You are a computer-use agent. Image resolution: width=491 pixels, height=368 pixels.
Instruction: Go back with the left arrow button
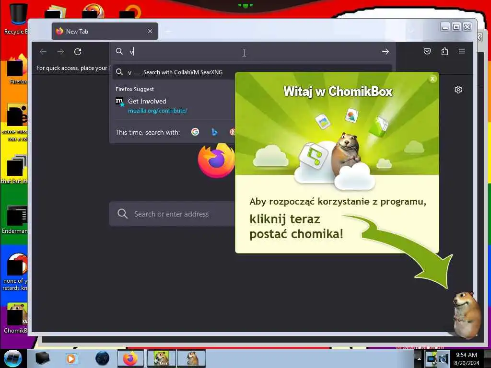click(43, 52)
